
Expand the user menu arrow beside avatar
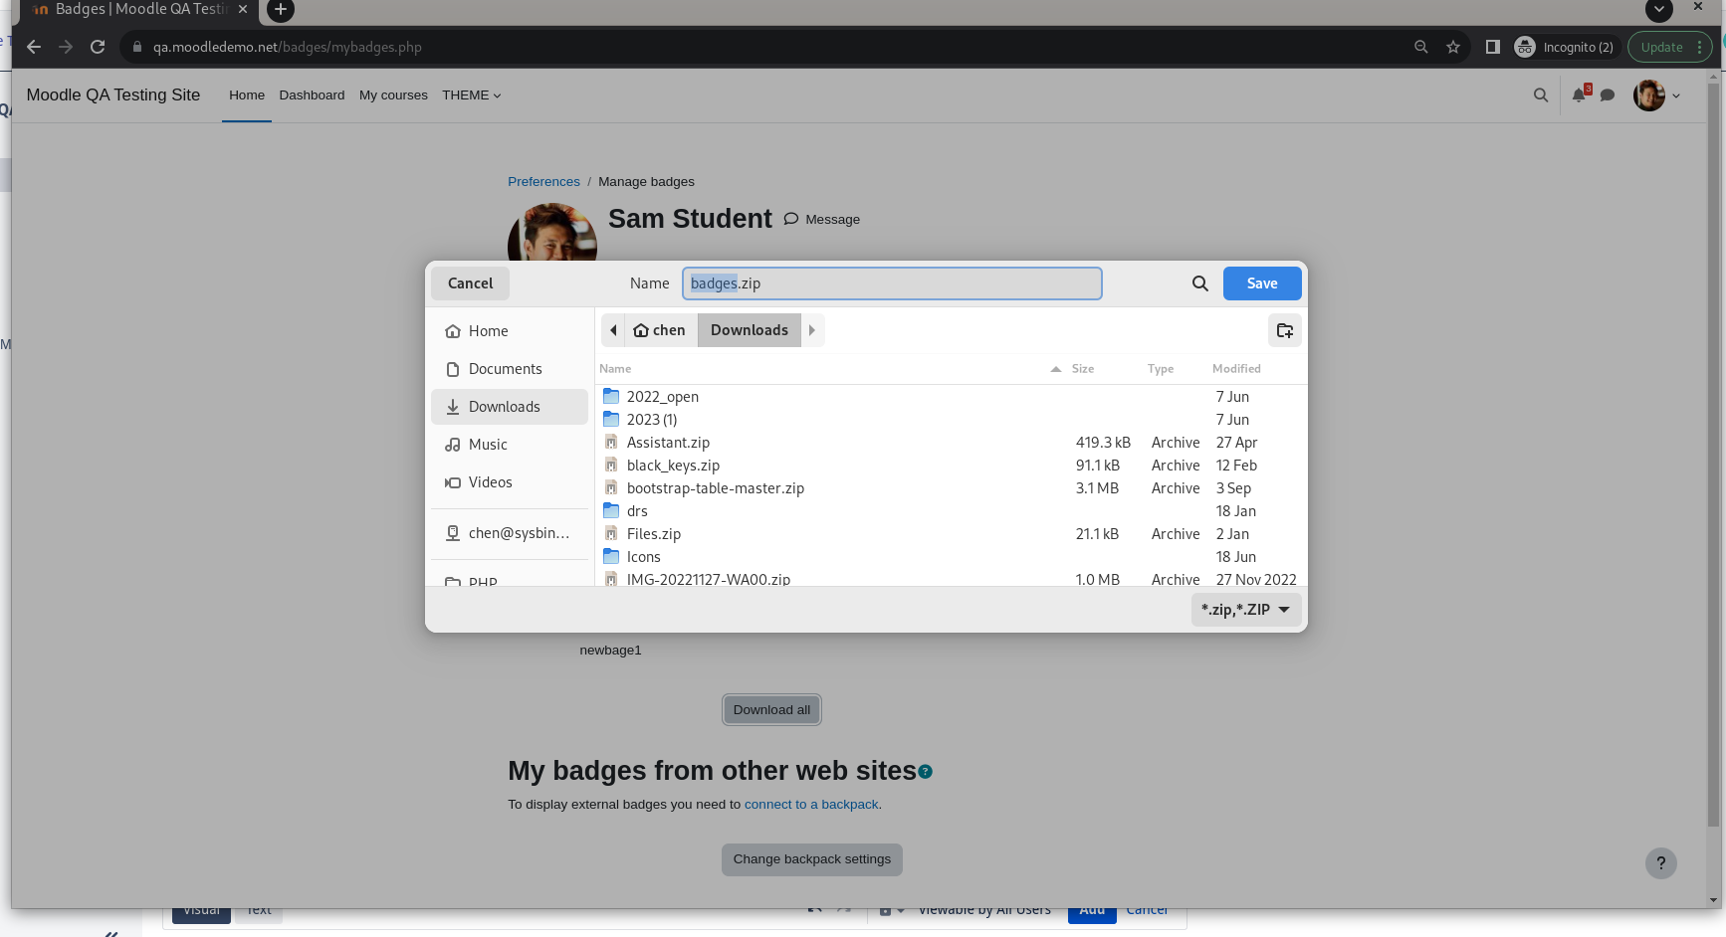pos(1676,96)
